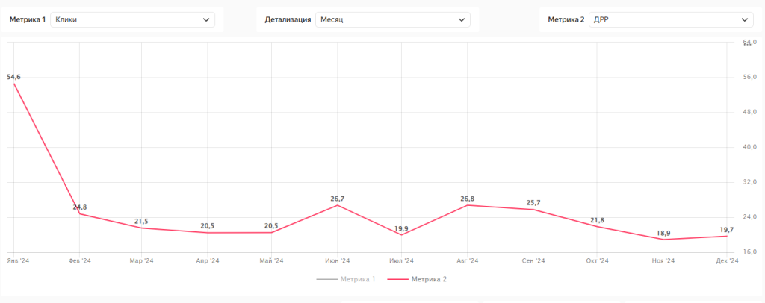Image resolution: width=765 pixels, height=303 pixels.
Task: Click the chevron arrow in the Клики selector
Action: (206, 20)
